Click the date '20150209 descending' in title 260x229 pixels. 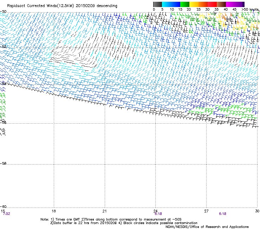point(97,6)
